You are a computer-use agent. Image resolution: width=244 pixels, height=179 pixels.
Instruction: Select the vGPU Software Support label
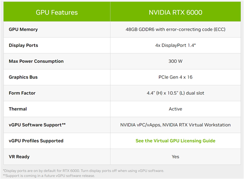coord(37,125)
